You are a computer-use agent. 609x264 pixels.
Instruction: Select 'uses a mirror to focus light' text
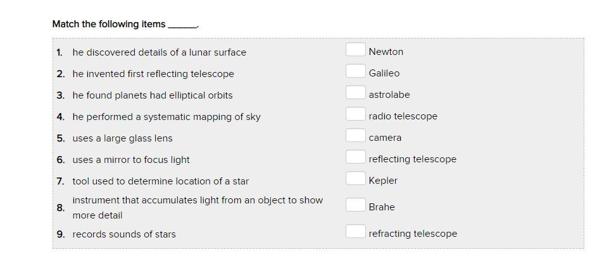[x=131, y=160]
